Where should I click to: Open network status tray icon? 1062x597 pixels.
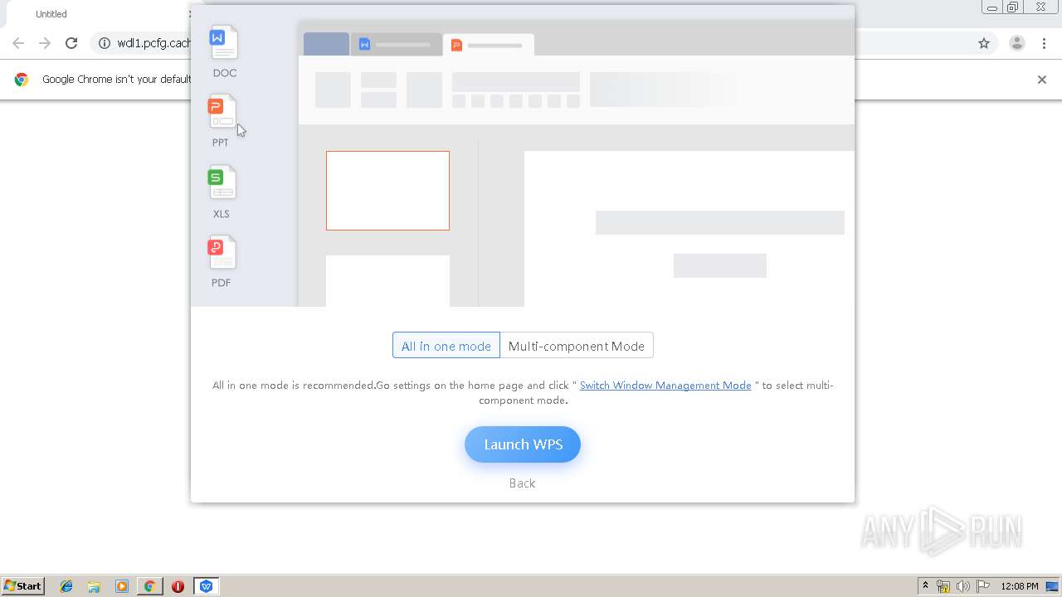pos(943,586)
